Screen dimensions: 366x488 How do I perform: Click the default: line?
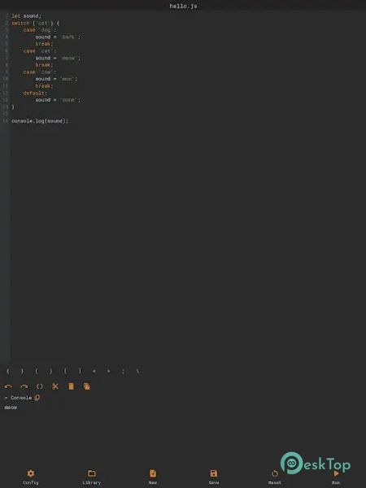tap(35, 93)
